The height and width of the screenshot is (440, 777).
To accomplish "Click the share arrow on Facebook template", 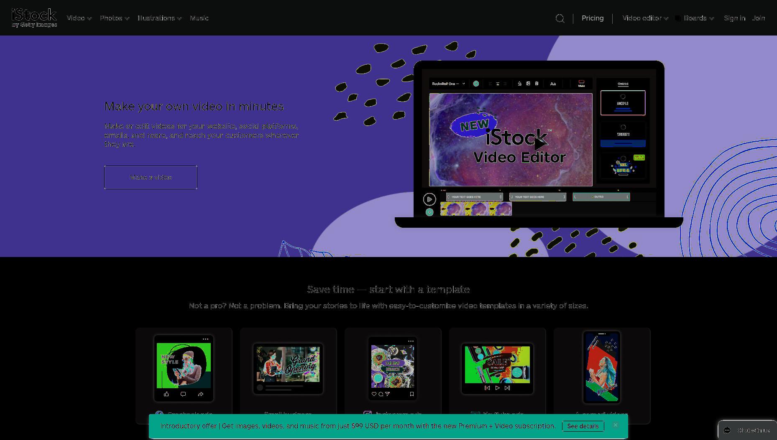I will coord(201,394).
